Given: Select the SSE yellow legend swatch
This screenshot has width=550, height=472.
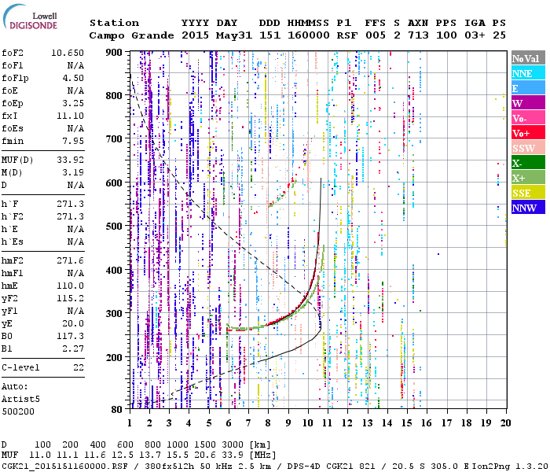Looking at the screenshot, I should point(528,193).
